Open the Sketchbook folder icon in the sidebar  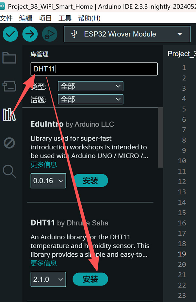(9, 58)
